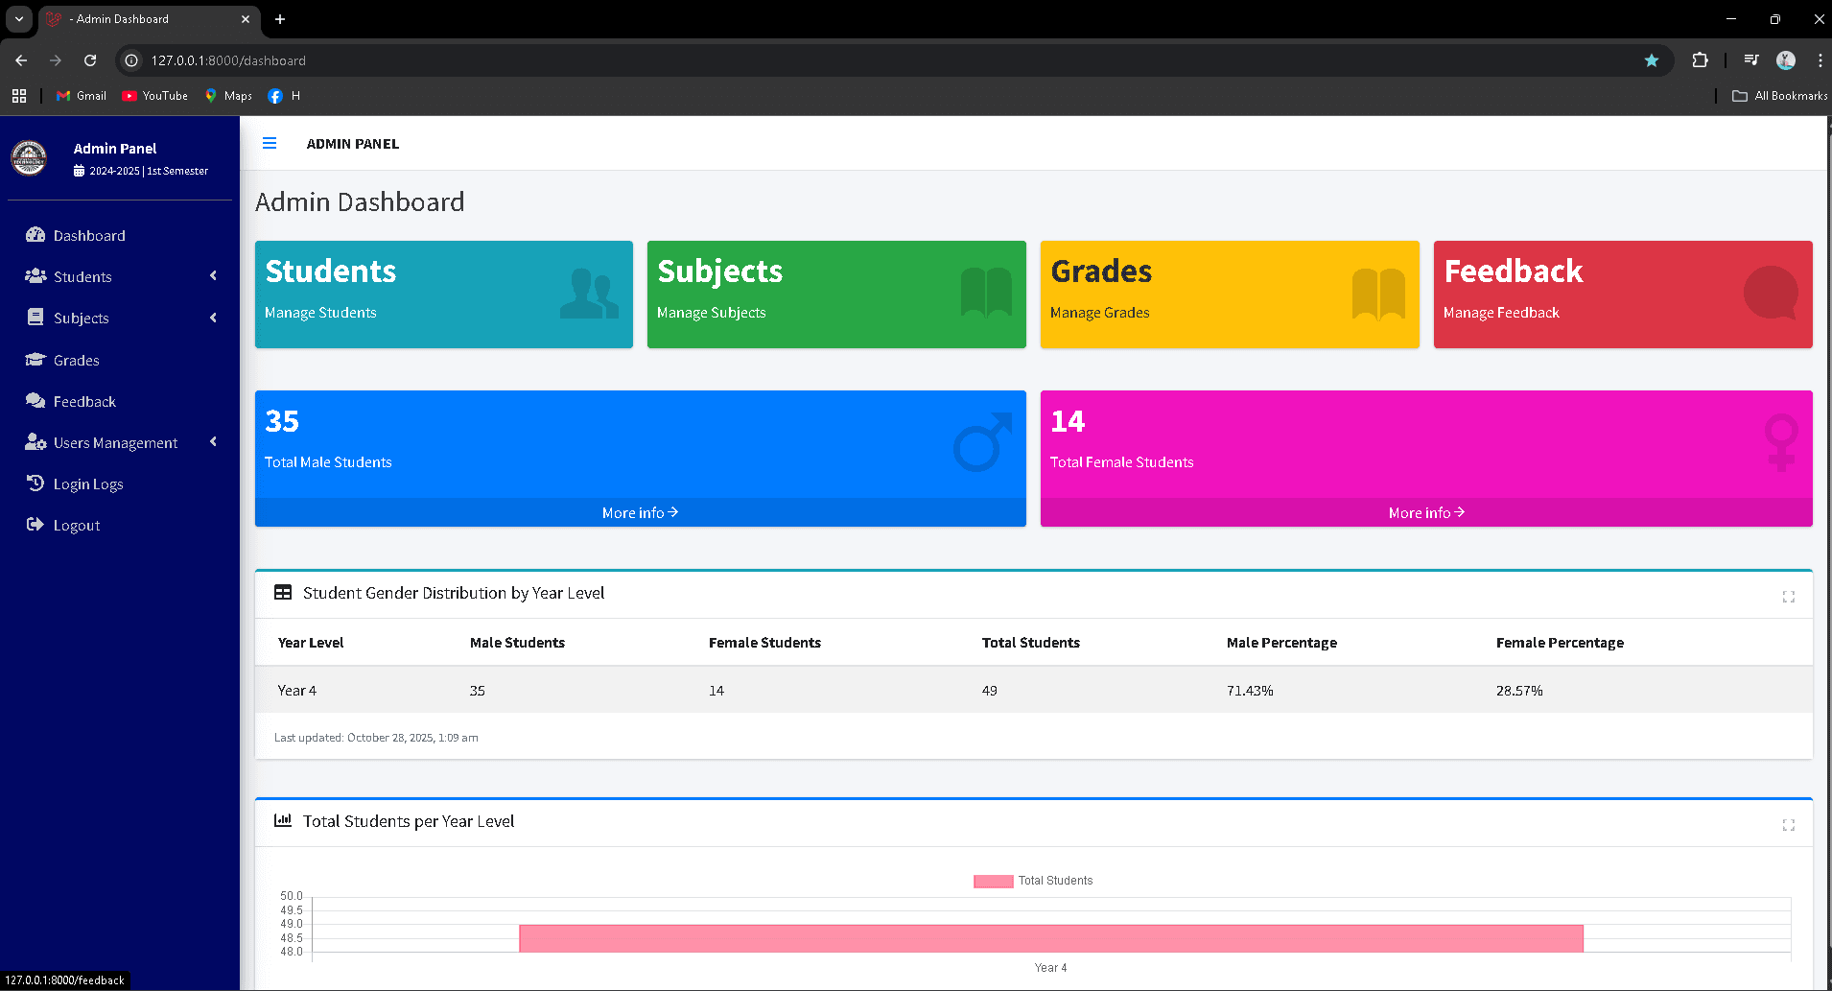
Task: Reload the page with browser refresh button
Action: point(90,59)
